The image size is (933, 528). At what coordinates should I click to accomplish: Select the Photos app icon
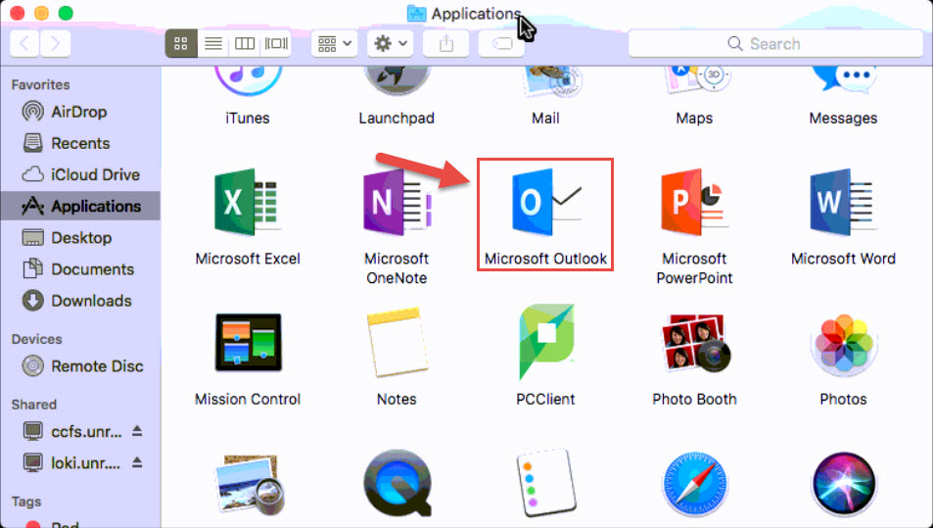coord(843,344)
